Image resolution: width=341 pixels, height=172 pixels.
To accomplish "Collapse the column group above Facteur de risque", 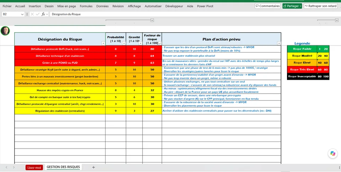I will (x=152, y=20).
